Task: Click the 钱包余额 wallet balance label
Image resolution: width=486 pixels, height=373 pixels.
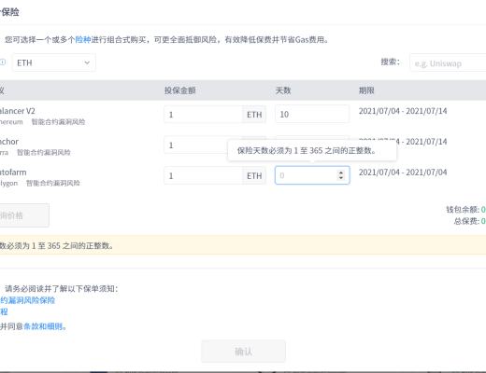Action: coord(463,210)
